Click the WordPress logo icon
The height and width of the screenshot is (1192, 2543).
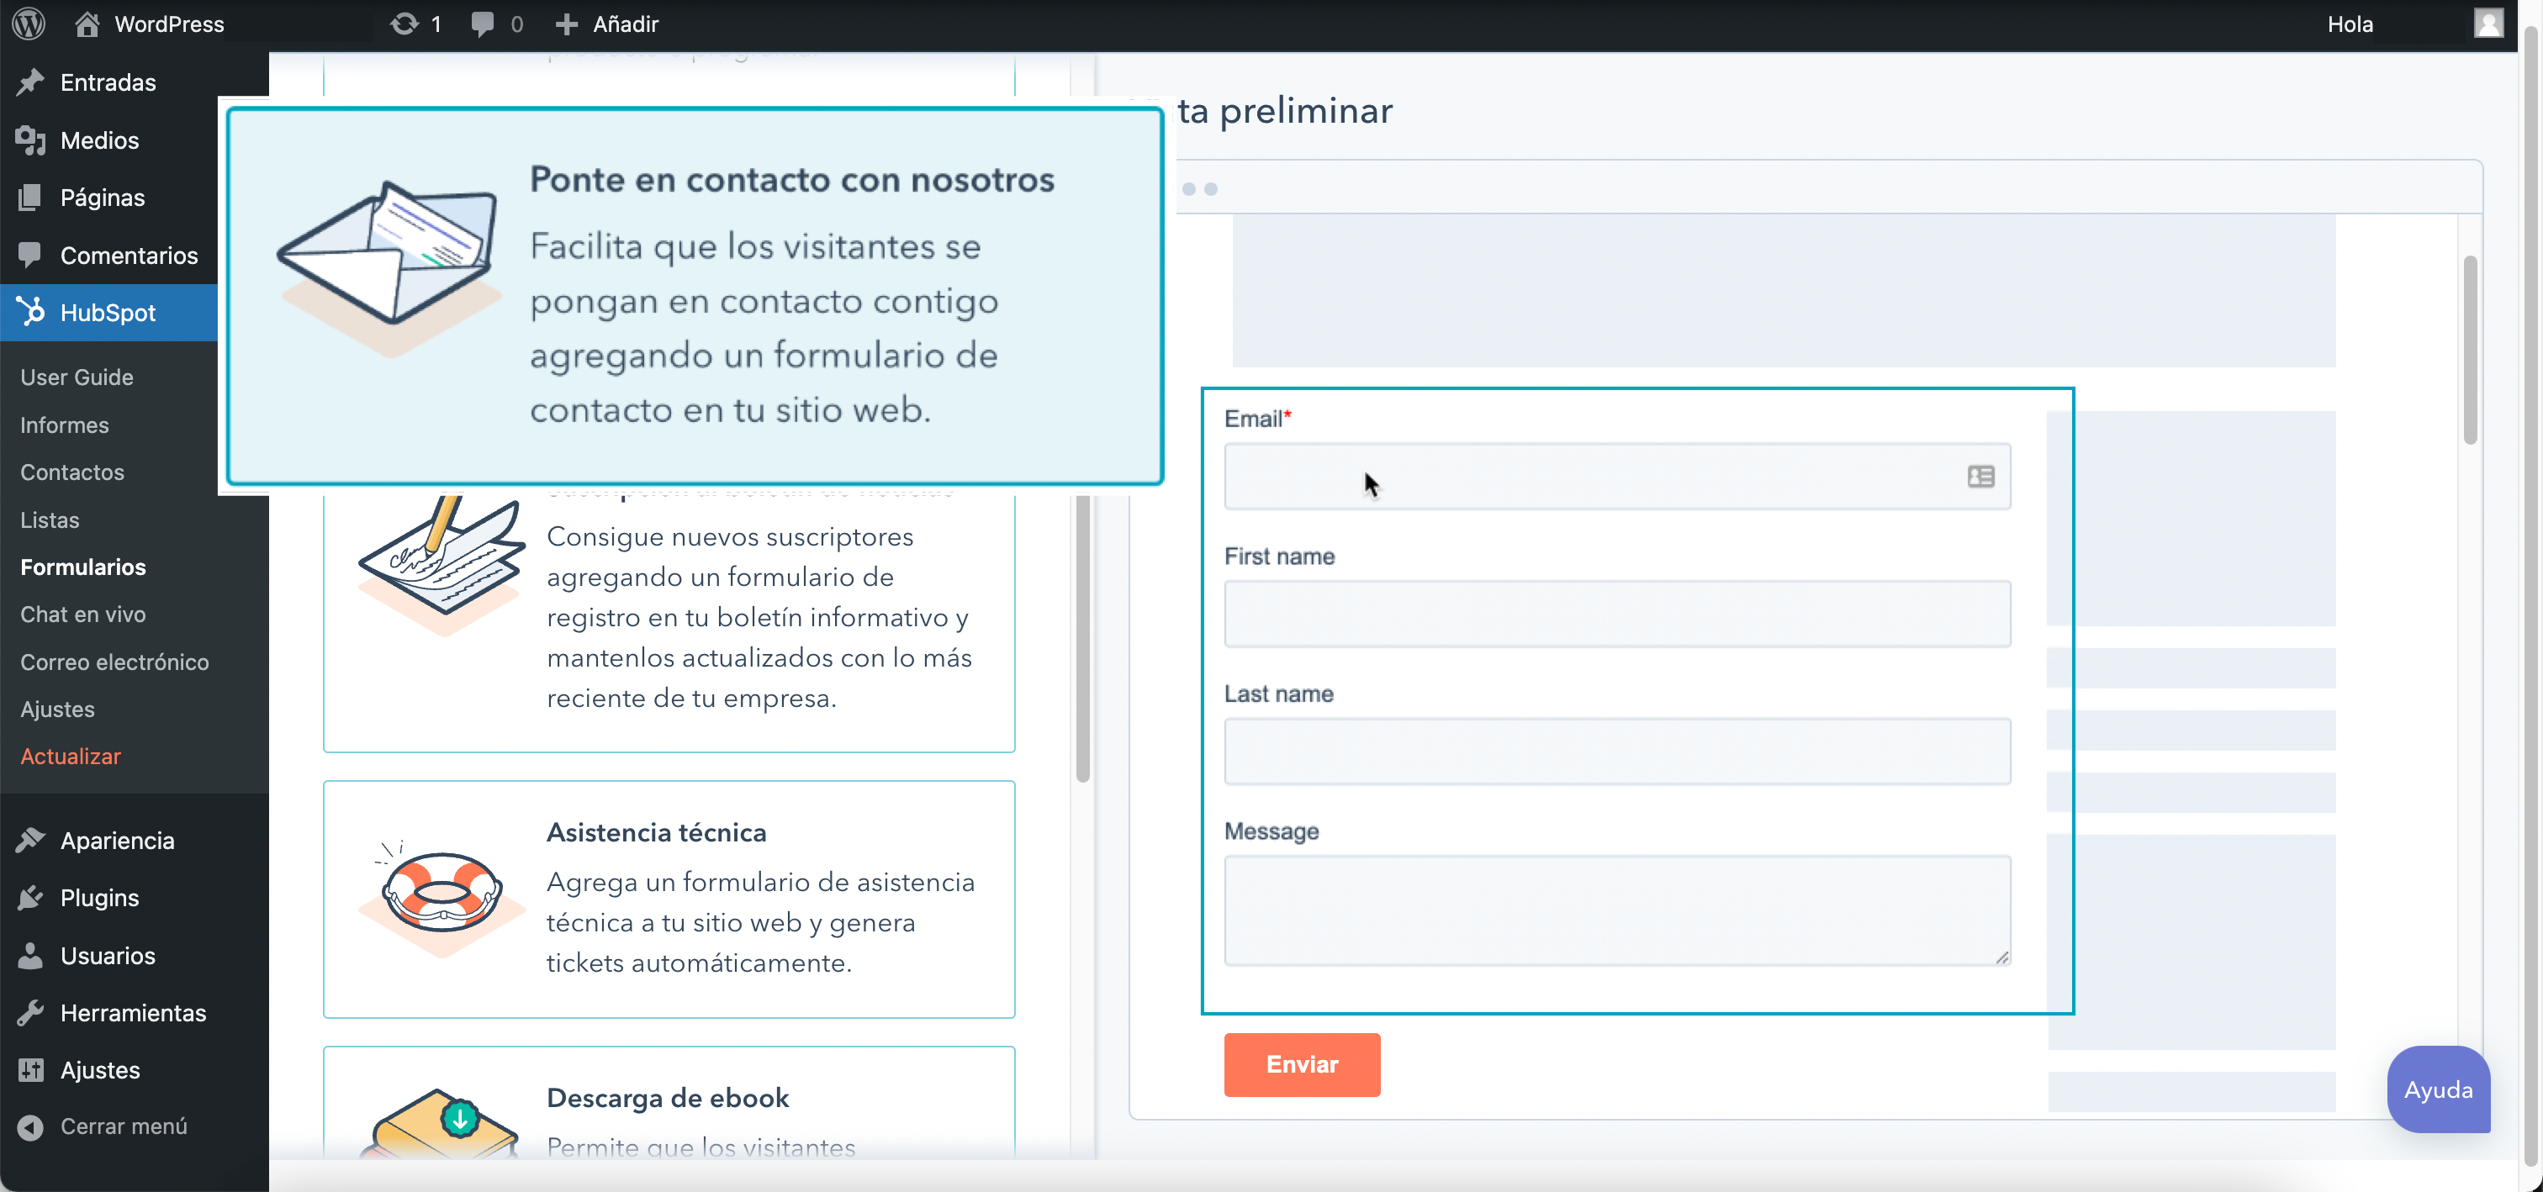click(29, 24)
